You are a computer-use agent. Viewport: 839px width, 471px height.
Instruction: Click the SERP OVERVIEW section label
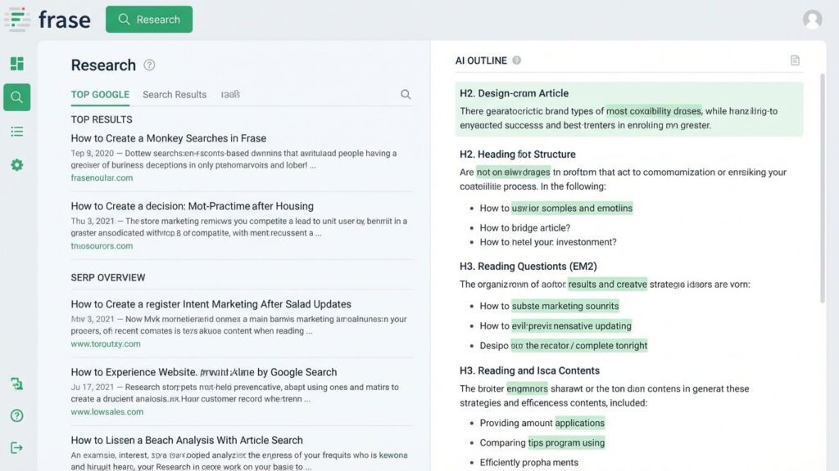108,278
